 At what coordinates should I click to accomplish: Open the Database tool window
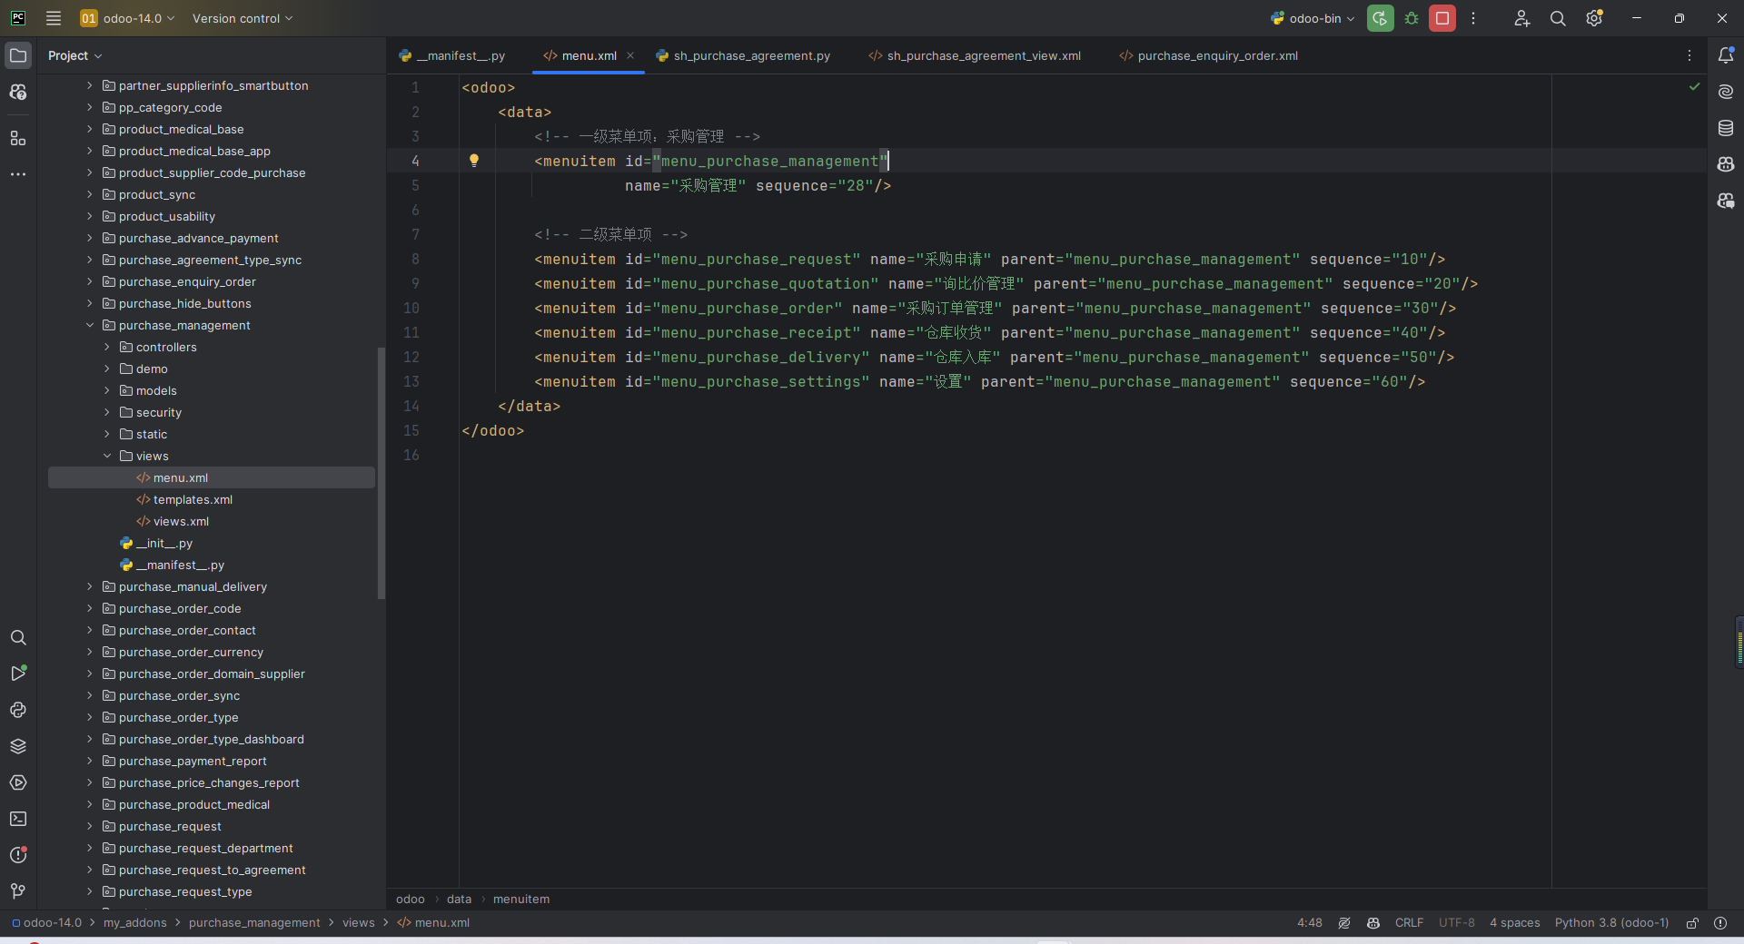click(x=1726, y=128)
